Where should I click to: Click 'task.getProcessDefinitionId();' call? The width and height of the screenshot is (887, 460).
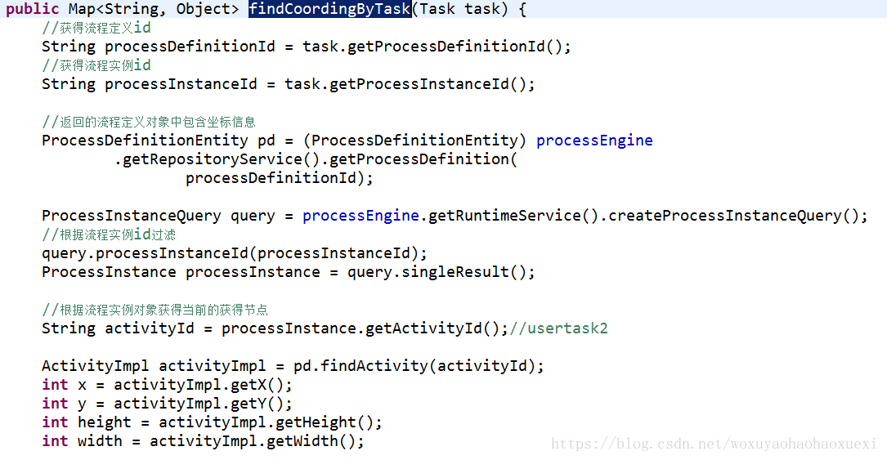437,47
